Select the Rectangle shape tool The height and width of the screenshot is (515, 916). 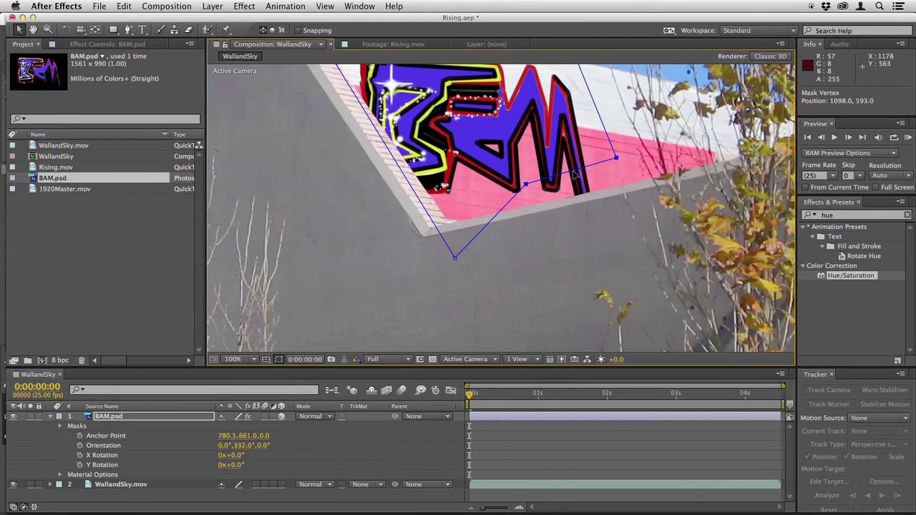[x=113, y=30]
